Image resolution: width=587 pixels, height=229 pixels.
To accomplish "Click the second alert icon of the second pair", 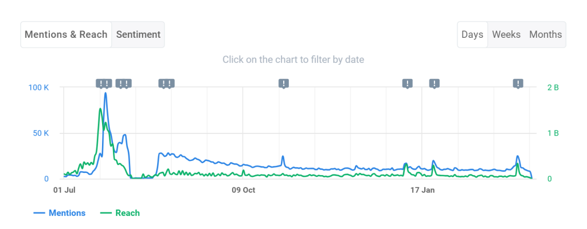I will click(x=127, y=84).
